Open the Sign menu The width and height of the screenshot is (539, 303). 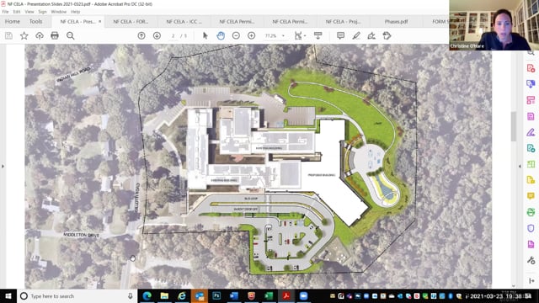point(43,12)
